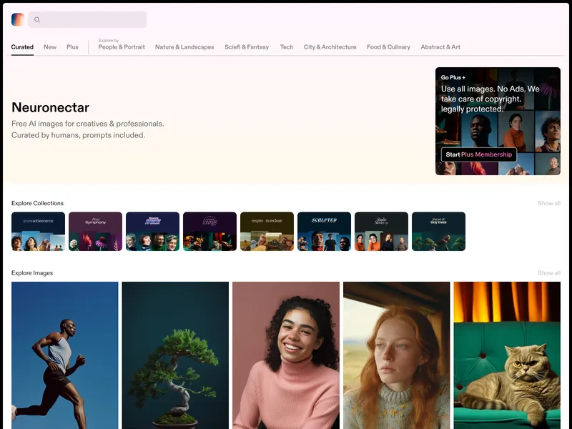This screenshot has width=572, height=429.
Task: Open the bonsai tree image
Action: 175,355
